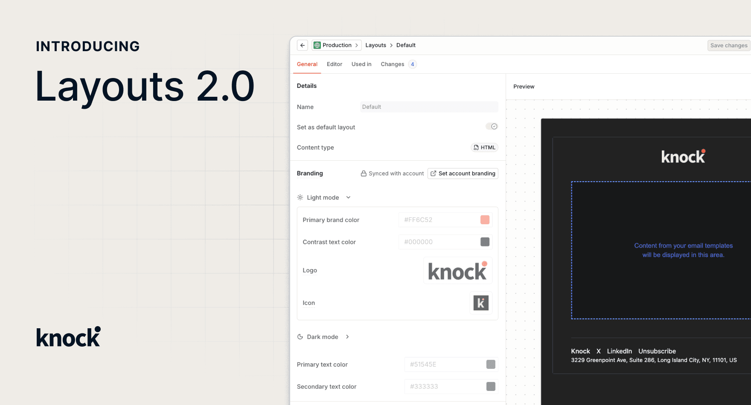Open the Production environment dropdown
This screenshot has width=751, height=405.
337,45
